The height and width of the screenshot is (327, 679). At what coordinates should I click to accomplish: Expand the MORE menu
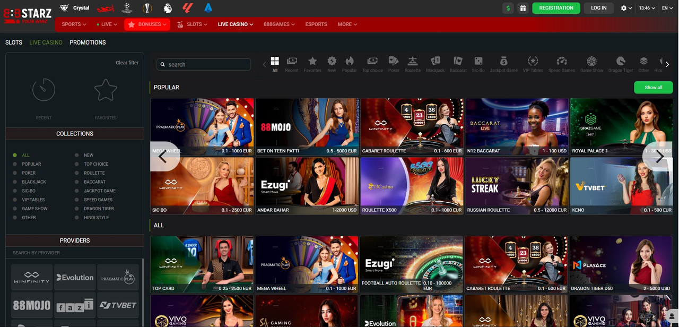pos(347,24)
